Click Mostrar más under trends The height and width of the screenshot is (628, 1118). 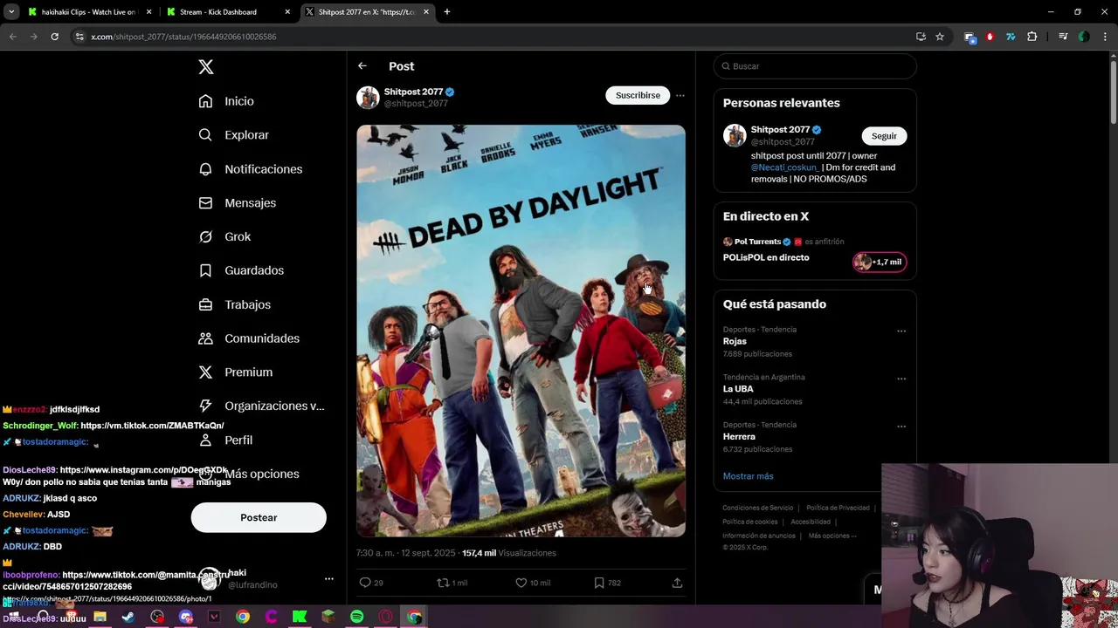[x=748, y=476]
